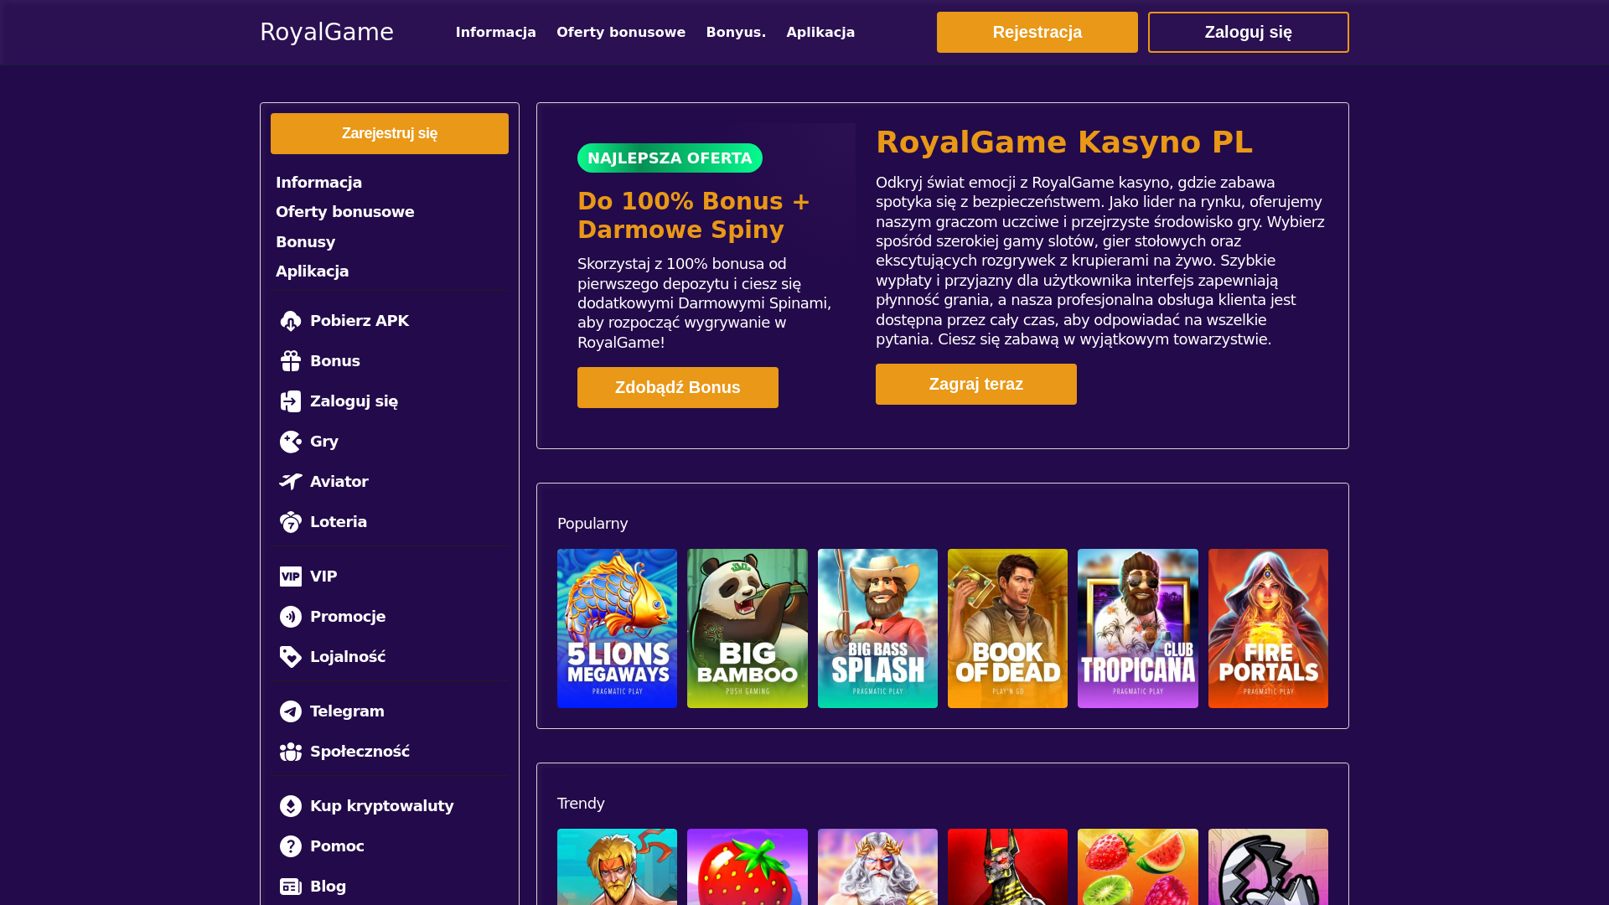The image size is (1609, 905).
Task: Click the Zarejestruj się sidebar button
Action: (390, 134)
